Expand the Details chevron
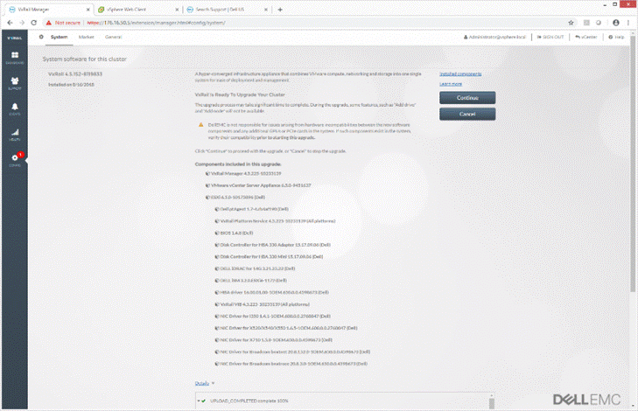The width and height of the screenshot is (638, 411). 213,383
